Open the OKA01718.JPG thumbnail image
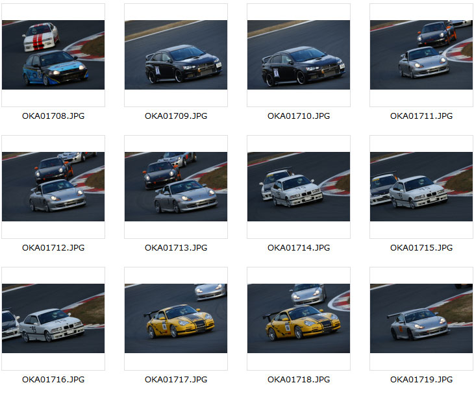The image size is (474, 396). point(299,318)
